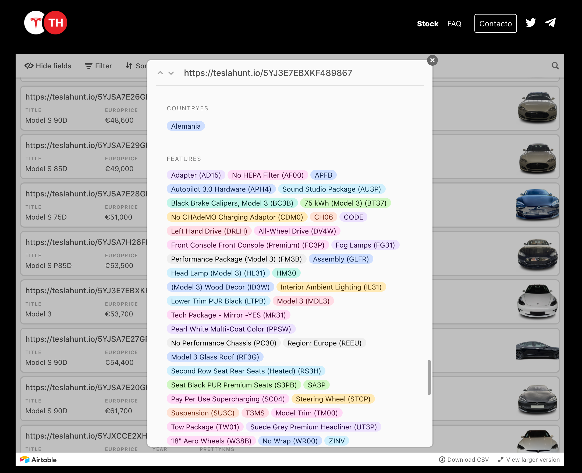Click Lower Trim PUR Black (LTPB) tag
This screenshot has height=473, width=582.
[218, 301]
